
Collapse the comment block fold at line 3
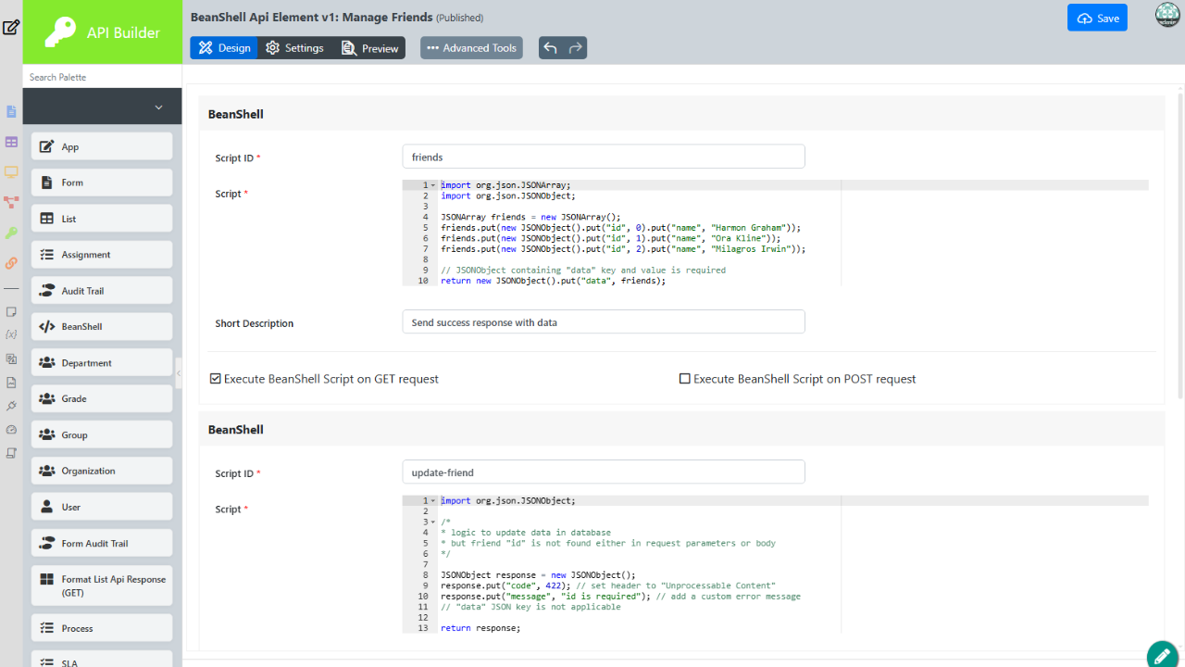[433, 522]
